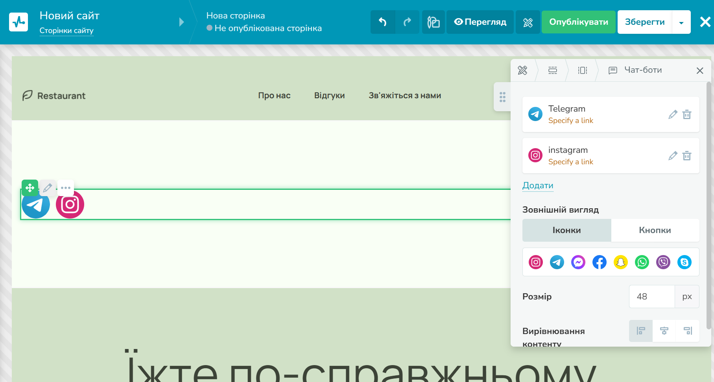The image size is (714, 382).
Task: Edit the instagram entry with pencil
Action: click(673, 156)
